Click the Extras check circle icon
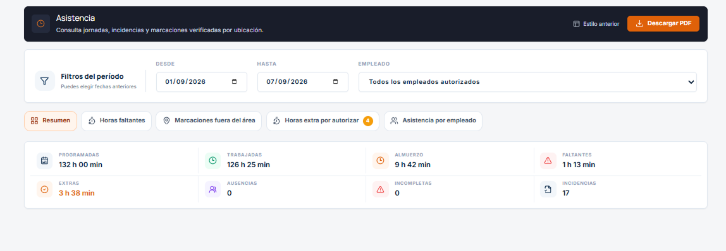 [44, 189]
